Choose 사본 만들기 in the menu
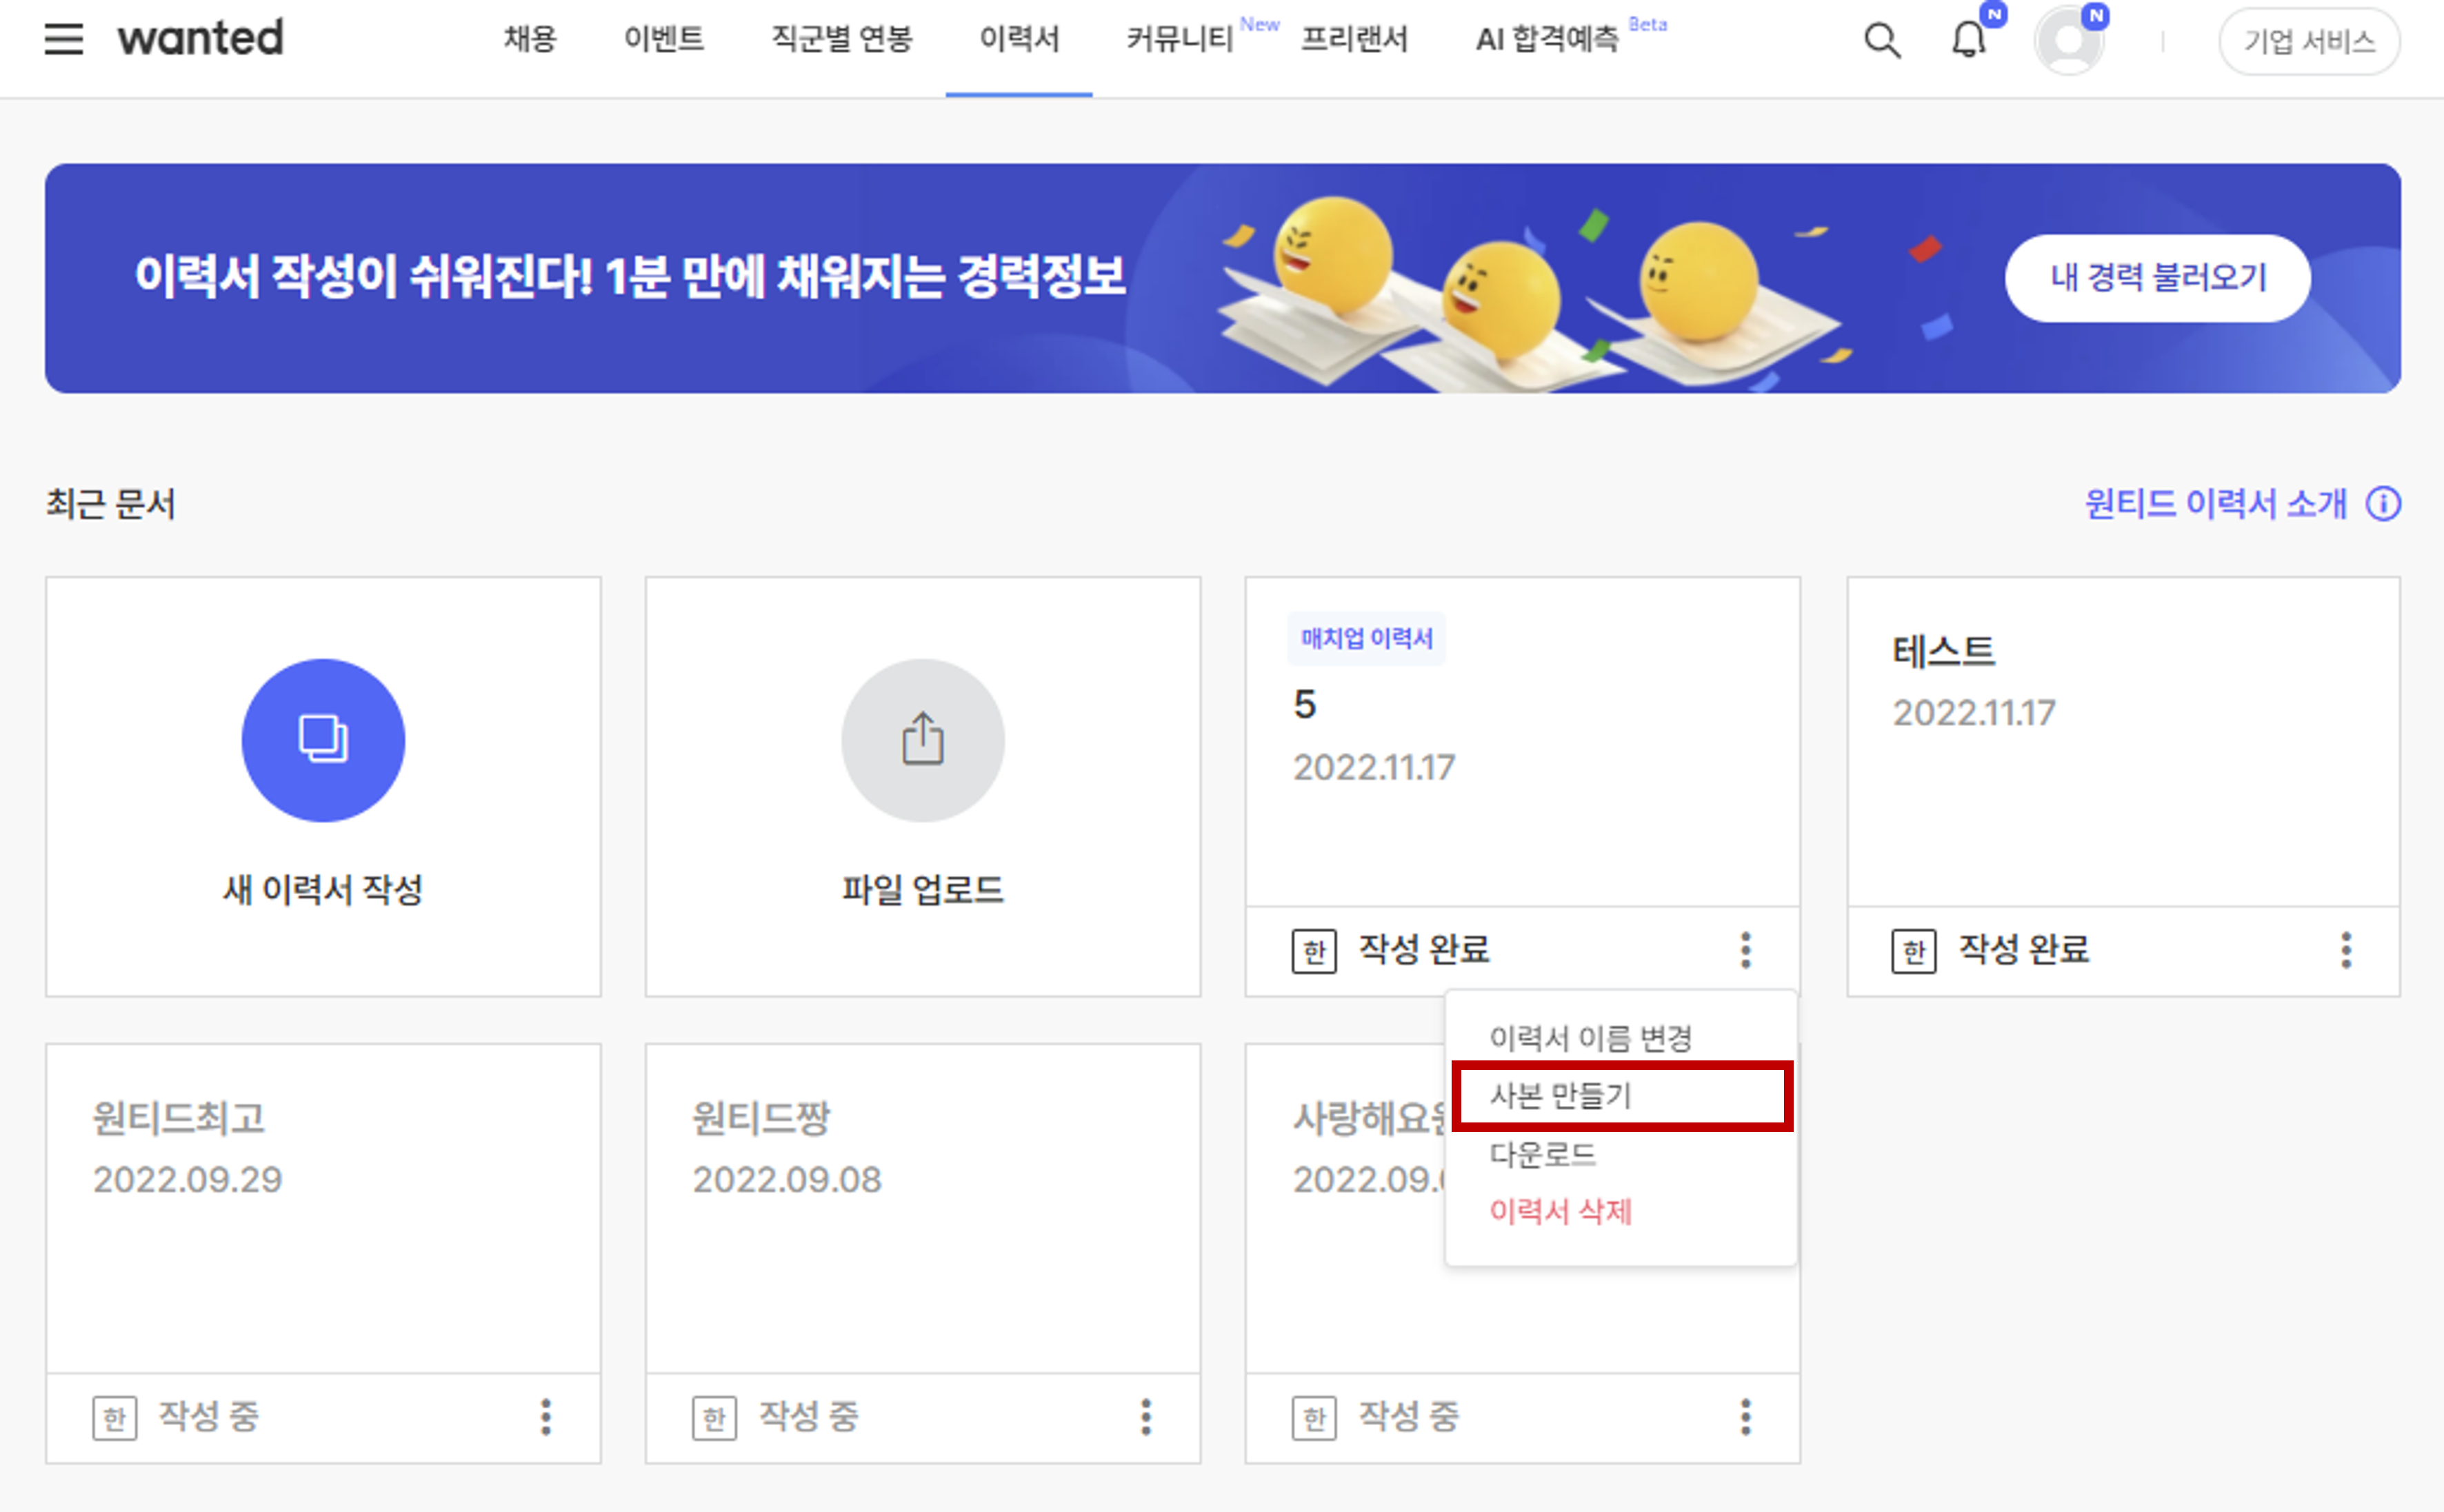 pos(1560,1096)
